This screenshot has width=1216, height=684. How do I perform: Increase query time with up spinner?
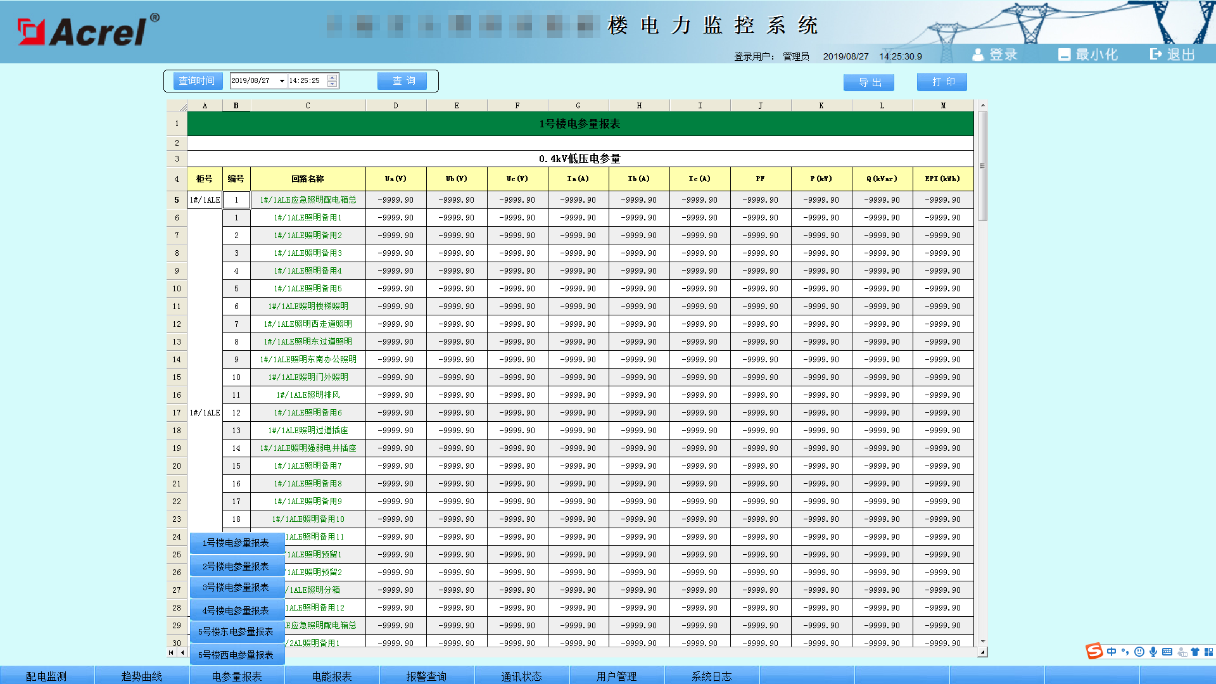[332, 77]
